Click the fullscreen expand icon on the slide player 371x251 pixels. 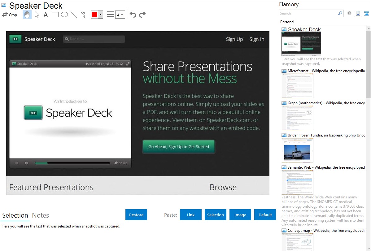click(128, 64)
